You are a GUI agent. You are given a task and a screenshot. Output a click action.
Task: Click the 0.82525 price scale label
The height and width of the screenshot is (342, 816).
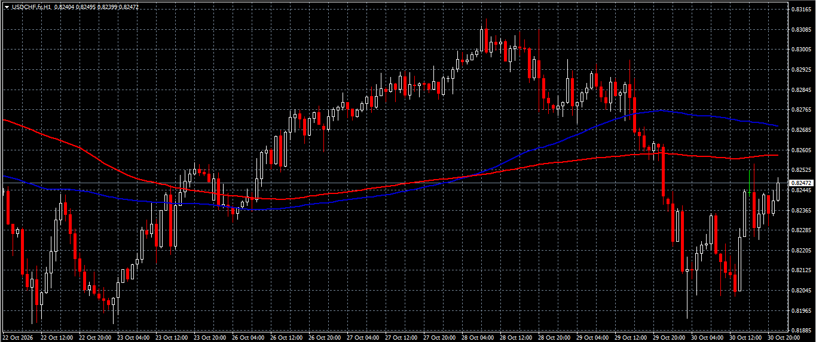(801, 170)
